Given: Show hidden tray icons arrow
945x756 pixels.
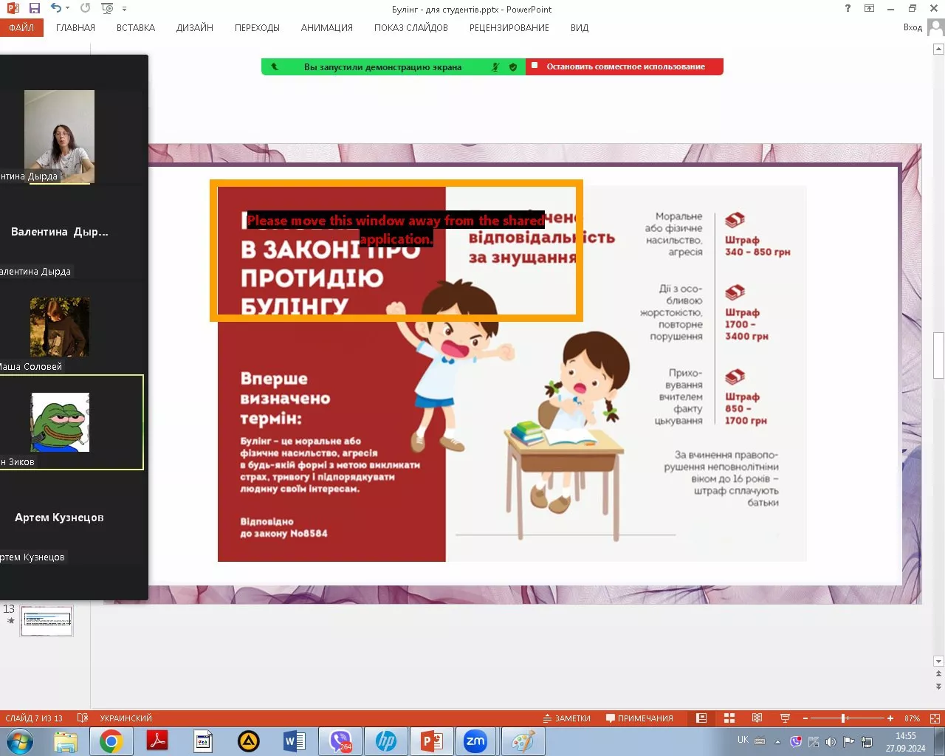Looking at the screenshot, I should click(777, 741).
